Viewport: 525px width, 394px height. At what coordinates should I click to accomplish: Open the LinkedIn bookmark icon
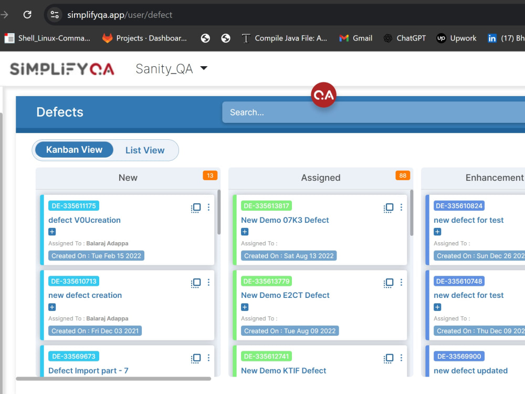click(492, 38)
